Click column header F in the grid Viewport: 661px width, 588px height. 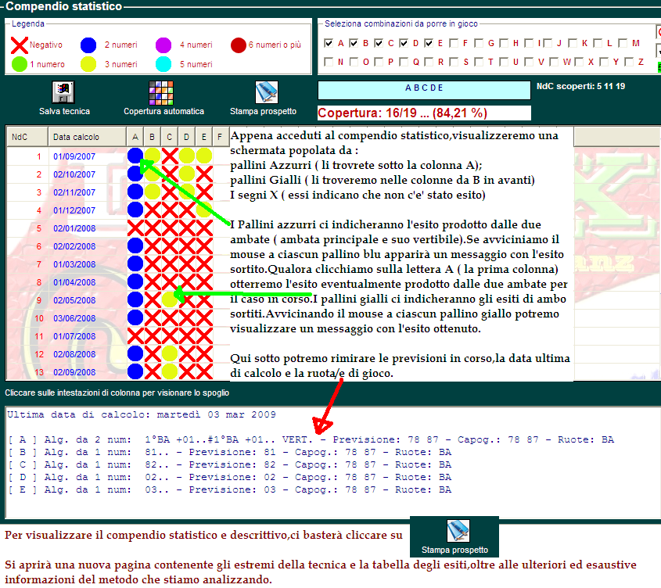[x=220, y=137]
